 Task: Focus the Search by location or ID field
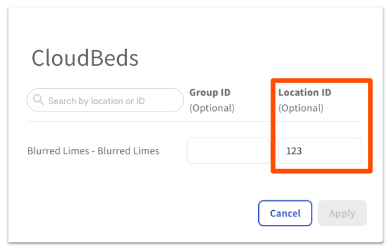tap(105, 100)
